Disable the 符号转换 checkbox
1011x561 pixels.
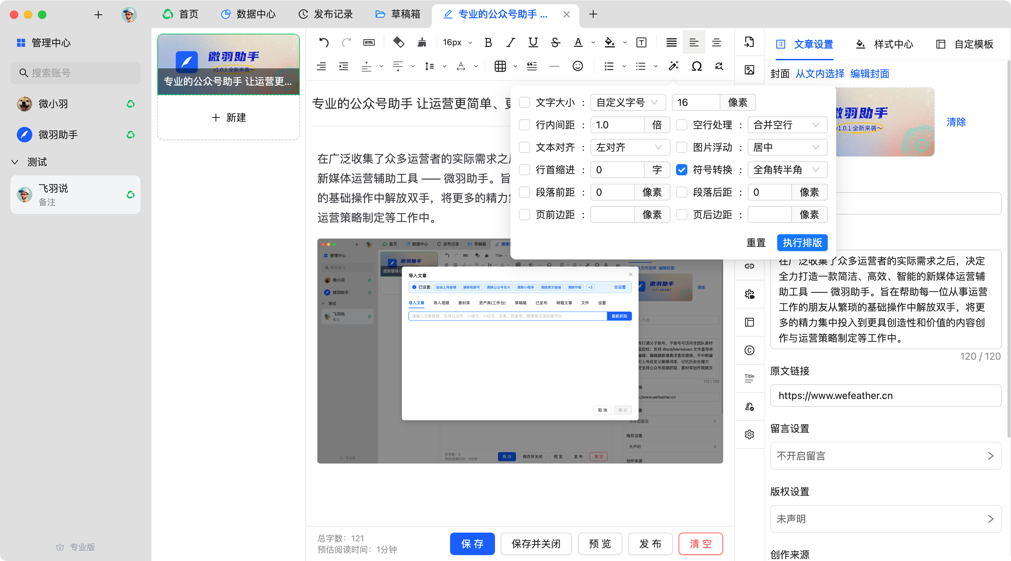682,169
